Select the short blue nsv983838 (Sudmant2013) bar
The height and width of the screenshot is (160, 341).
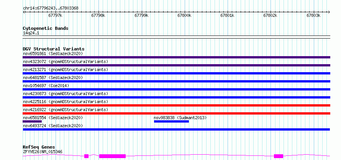pyautogui.click(x=171, y=121)
